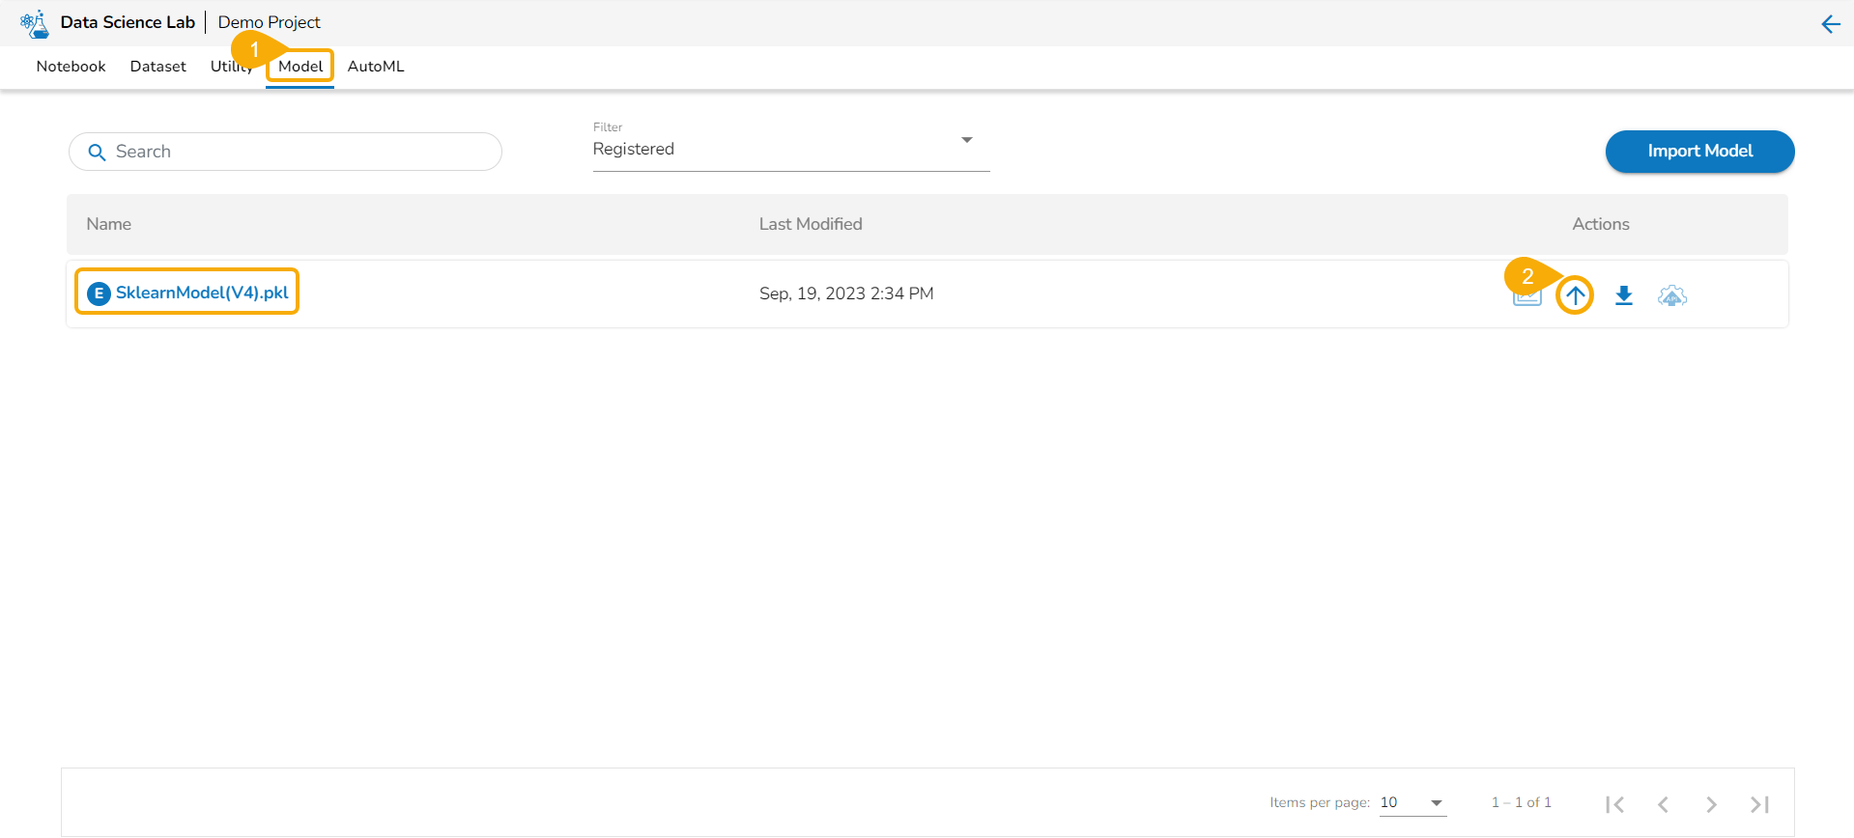Viewport: 1854px width, 838px height.
Task: Select the AutoML tab
Action: coord(376,67)
